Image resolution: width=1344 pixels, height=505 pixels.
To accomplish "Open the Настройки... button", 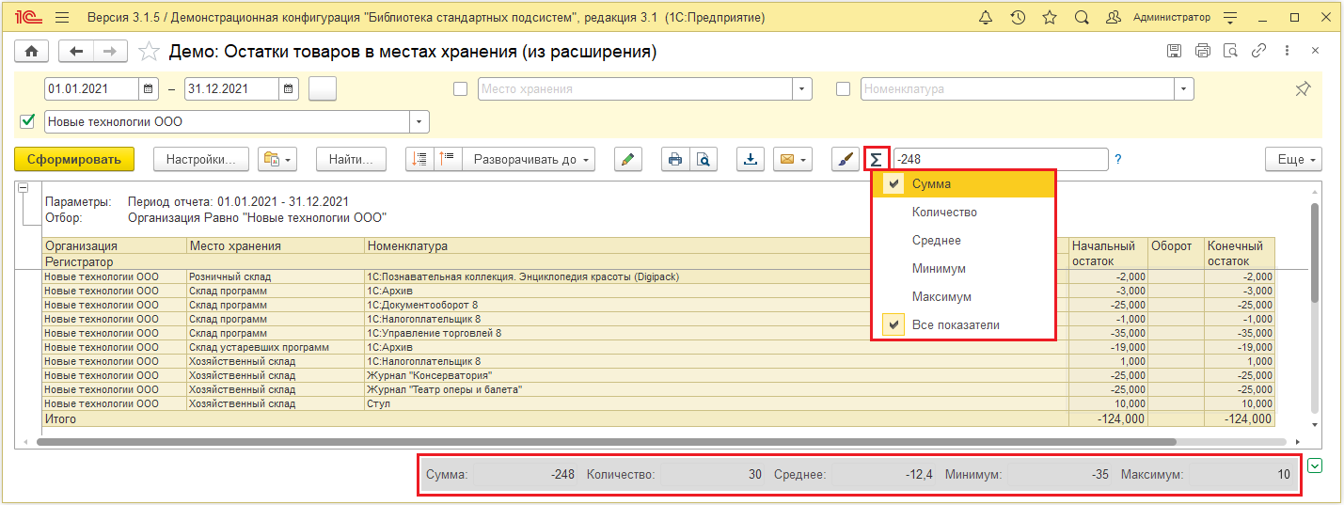I will [x=200, y=159].
